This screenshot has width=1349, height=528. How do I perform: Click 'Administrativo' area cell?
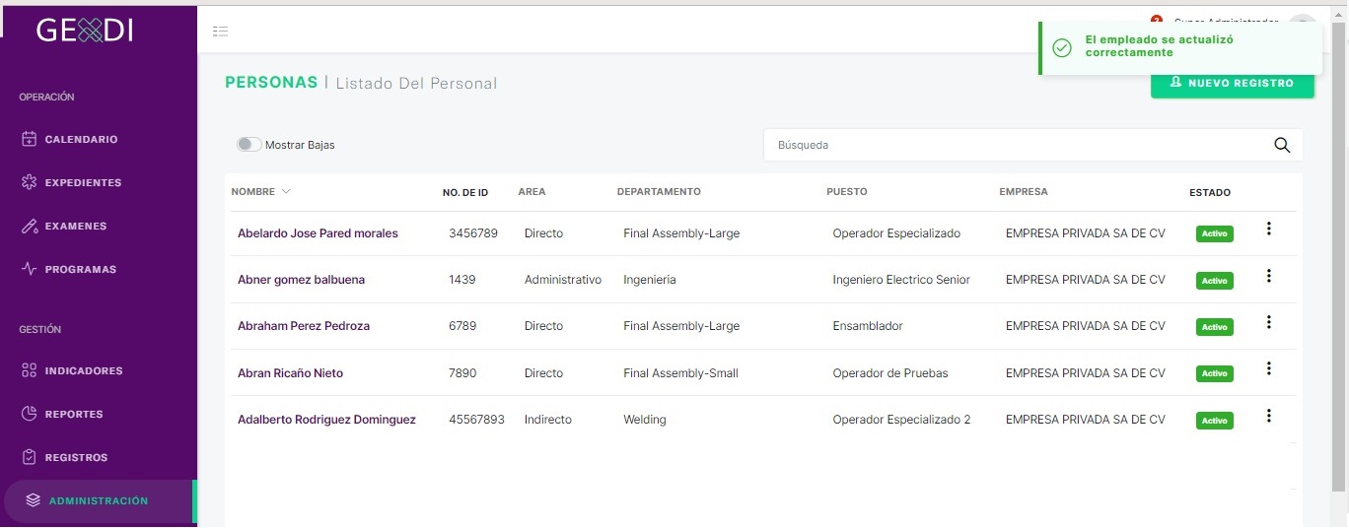pyautogui.click(x=563, y=280)
